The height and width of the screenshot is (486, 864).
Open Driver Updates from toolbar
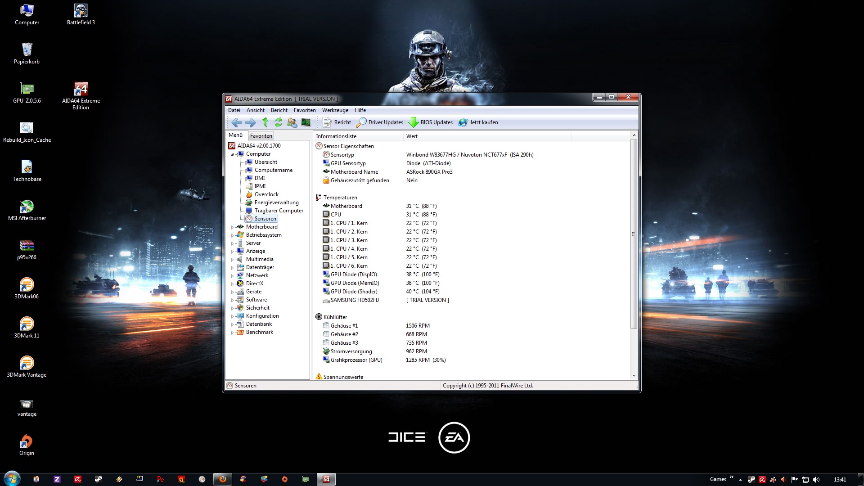(x=379, y=122)
